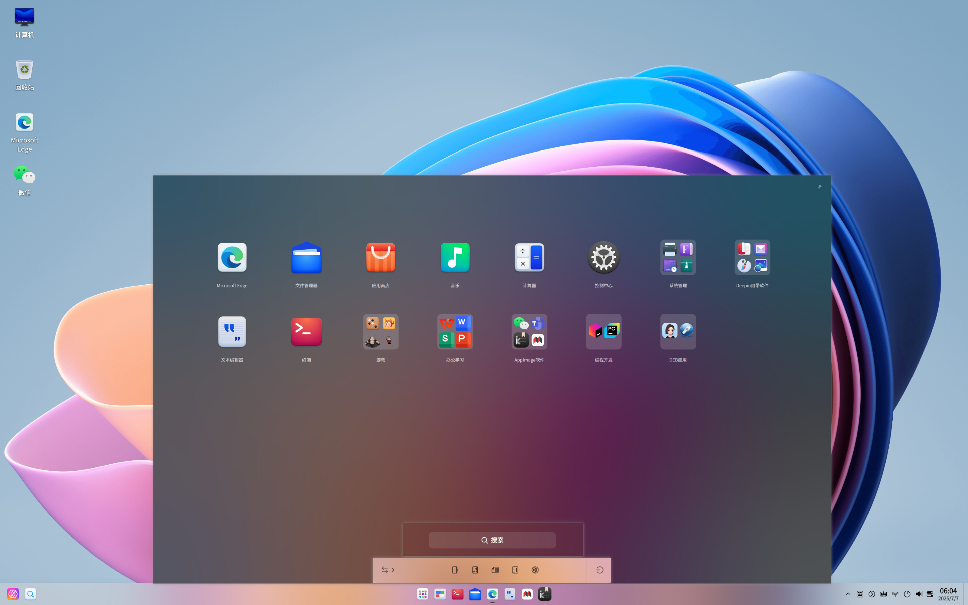
Task: Expand the 编程开发 folder
Action: click(603, 331)
